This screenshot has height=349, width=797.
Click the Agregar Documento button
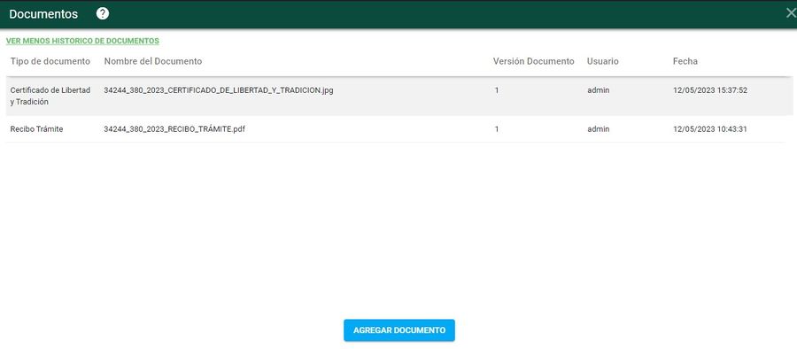(399, 330)
